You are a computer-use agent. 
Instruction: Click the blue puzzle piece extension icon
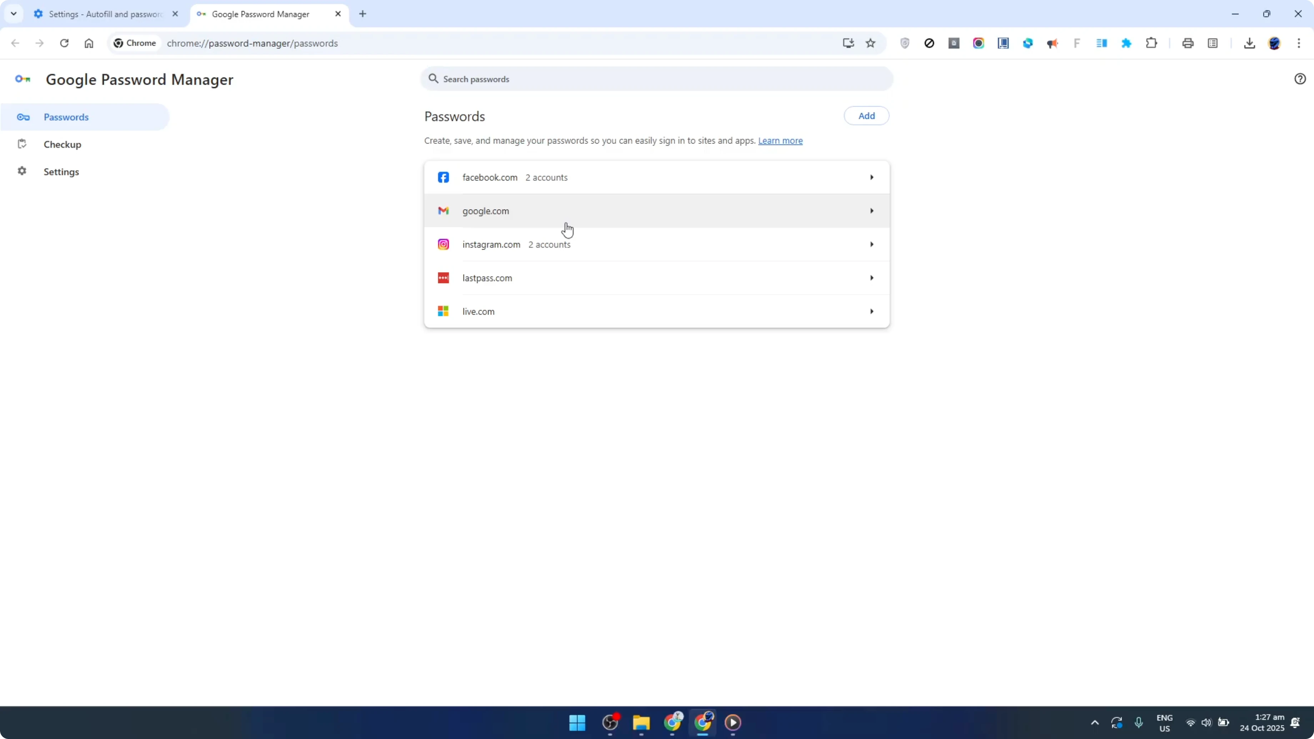[1126, 43]
